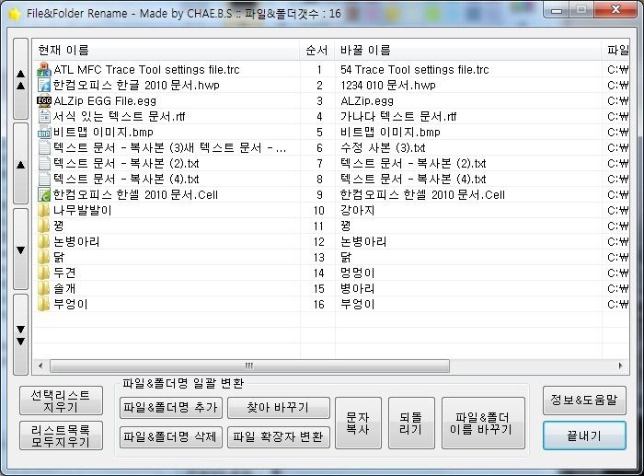This screenshot has width=644, height=476.
Task: Select the 복사본 (4).txt file icon
Action: pyautogui.click(x=44, y=179)
